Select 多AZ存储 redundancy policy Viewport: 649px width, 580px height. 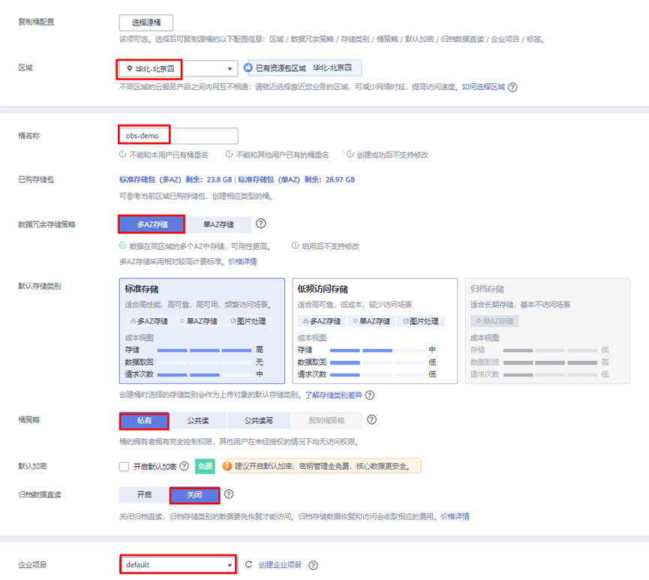point(152,224)
